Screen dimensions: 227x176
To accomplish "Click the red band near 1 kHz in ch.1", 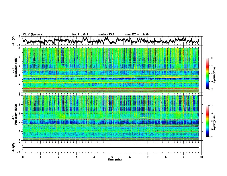I will pyautogui.click(x=111, y=89).
